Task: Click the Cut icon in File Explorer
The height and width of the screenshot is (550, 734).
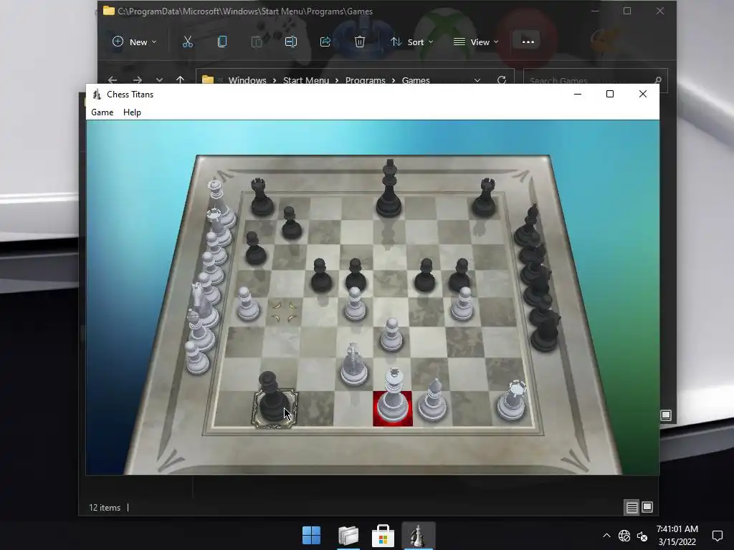Action: (188, 42)
